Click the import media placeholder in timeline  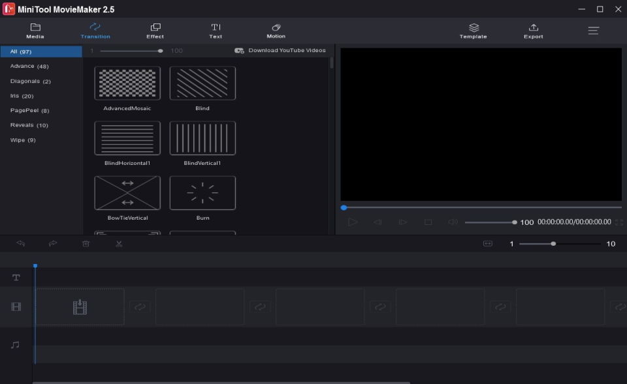point(80,307)
